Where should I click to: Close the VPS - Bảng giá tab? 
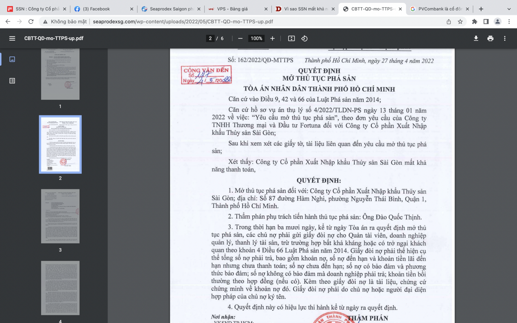coord(266,9)
